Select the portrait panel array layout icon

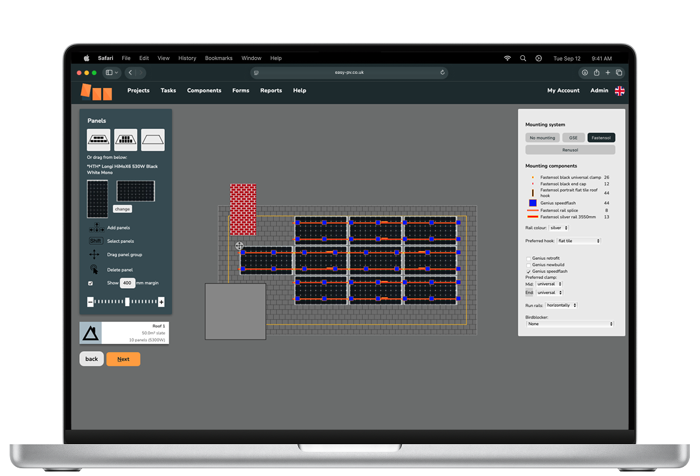tap(126, 140)
